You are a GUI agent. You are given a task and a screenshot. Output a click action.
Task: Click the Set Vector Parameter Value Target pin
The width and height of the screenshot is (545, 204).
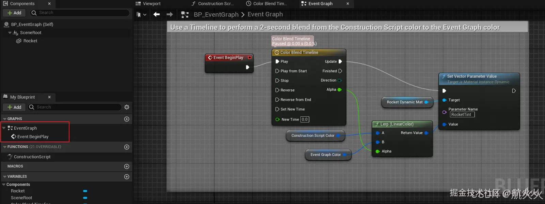(445, 100)
